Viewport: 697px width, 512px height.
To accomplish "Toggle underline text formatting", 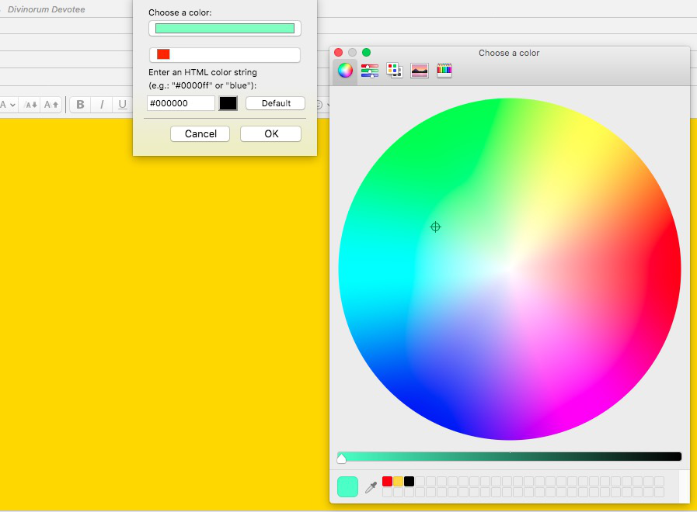I will 122,104.
